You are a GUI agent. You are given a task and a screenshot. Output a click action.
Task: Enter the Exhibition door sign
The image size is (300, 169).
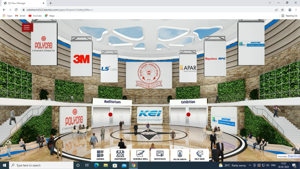(x=188, y=102)
